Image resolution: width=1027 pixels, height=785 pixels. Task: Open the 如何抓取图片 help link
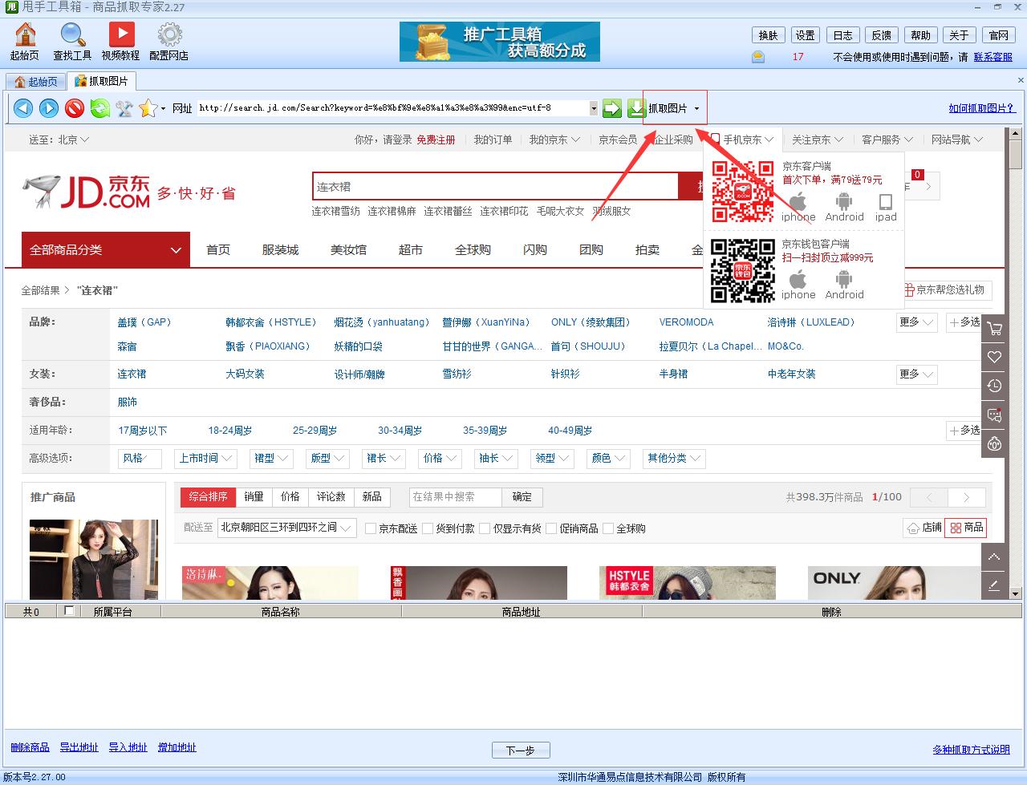pyautogui.click(x=982, y=107)
